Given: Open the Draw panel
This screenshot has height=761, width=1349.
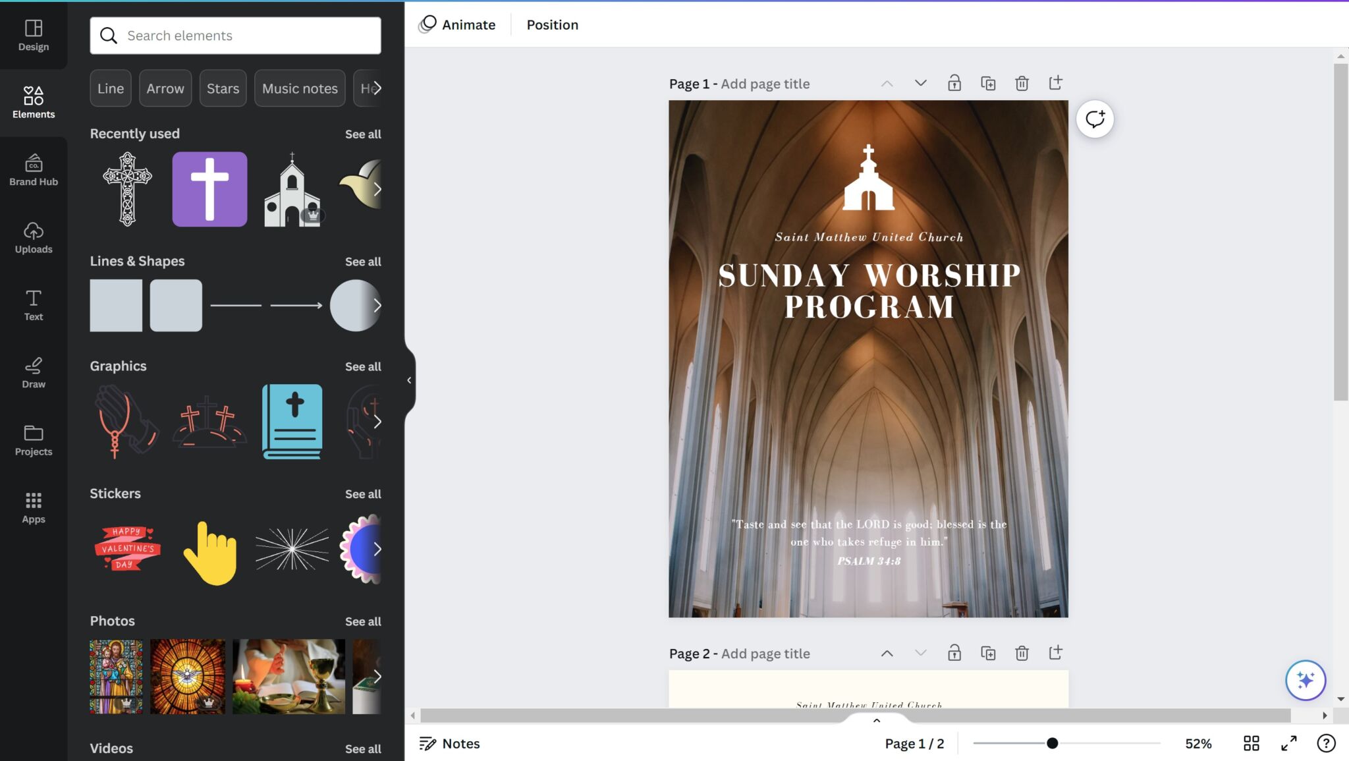Looking at the screenshot, I should pyautogui.click(x=33, y=373).
